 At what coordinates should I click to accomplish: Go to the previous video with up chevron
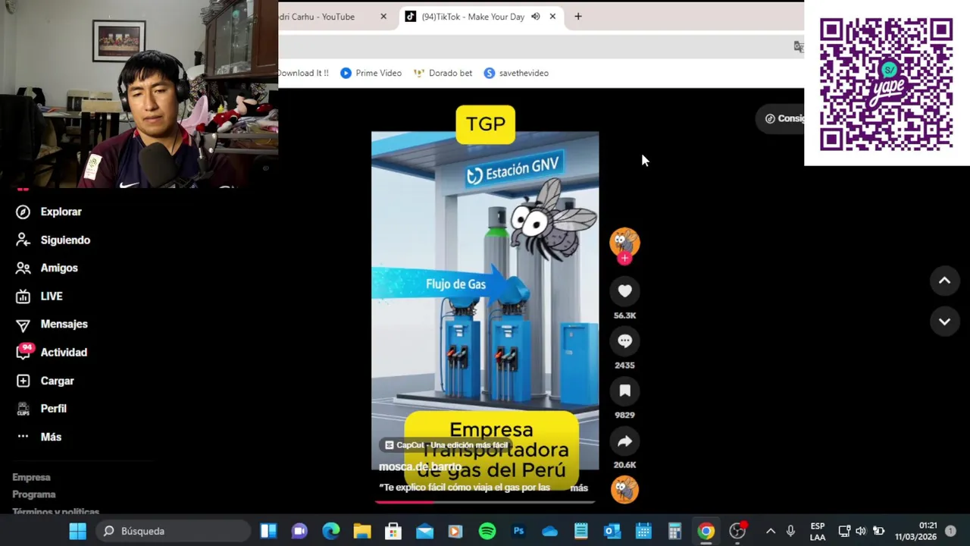(x=944, y=281)
